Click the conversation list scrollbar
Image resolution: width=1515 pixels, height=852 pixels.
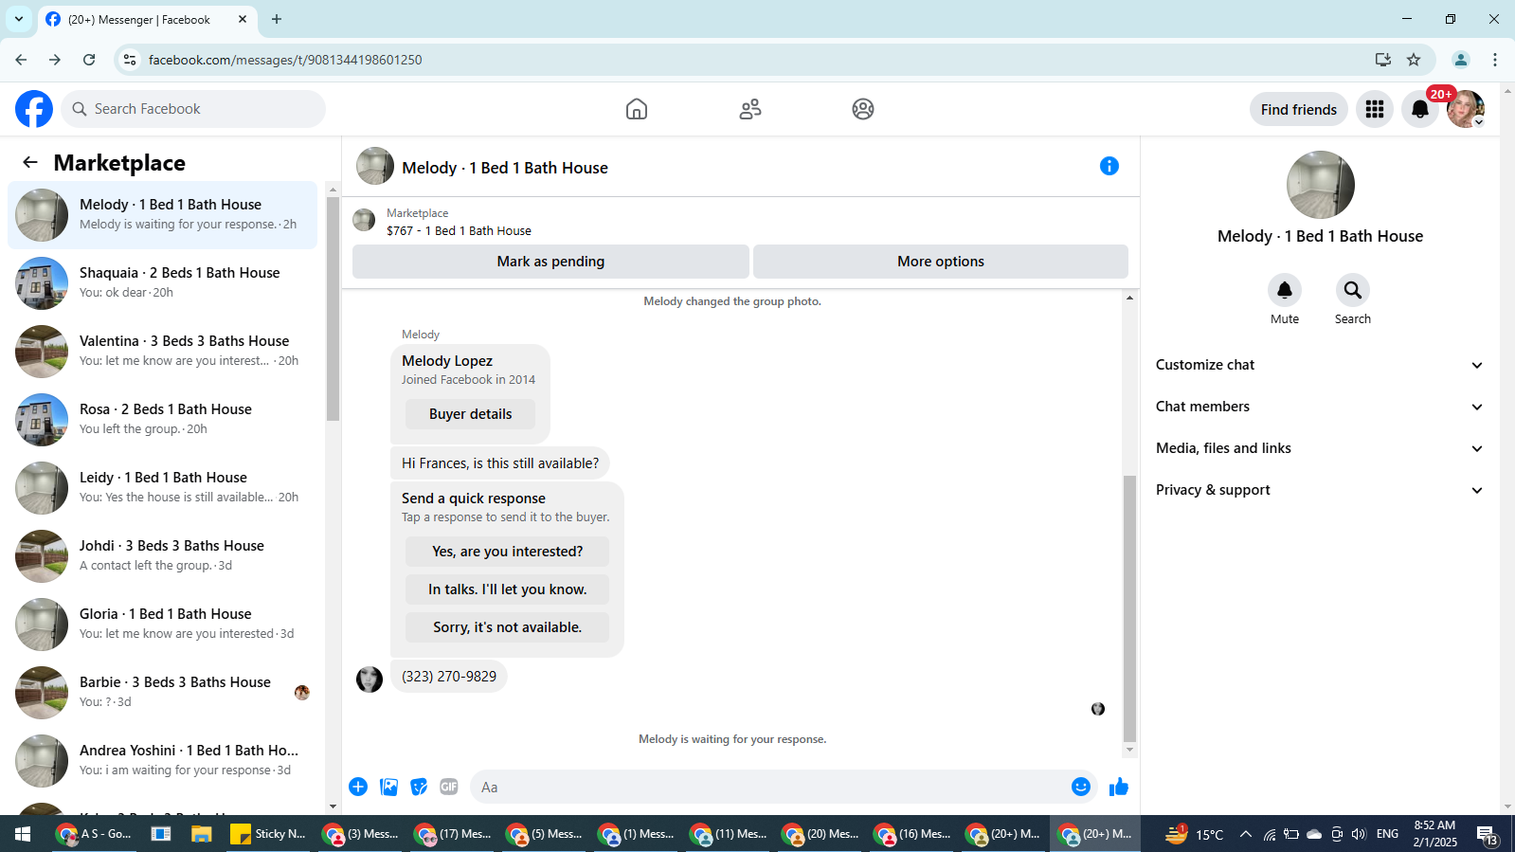(333, 308)
